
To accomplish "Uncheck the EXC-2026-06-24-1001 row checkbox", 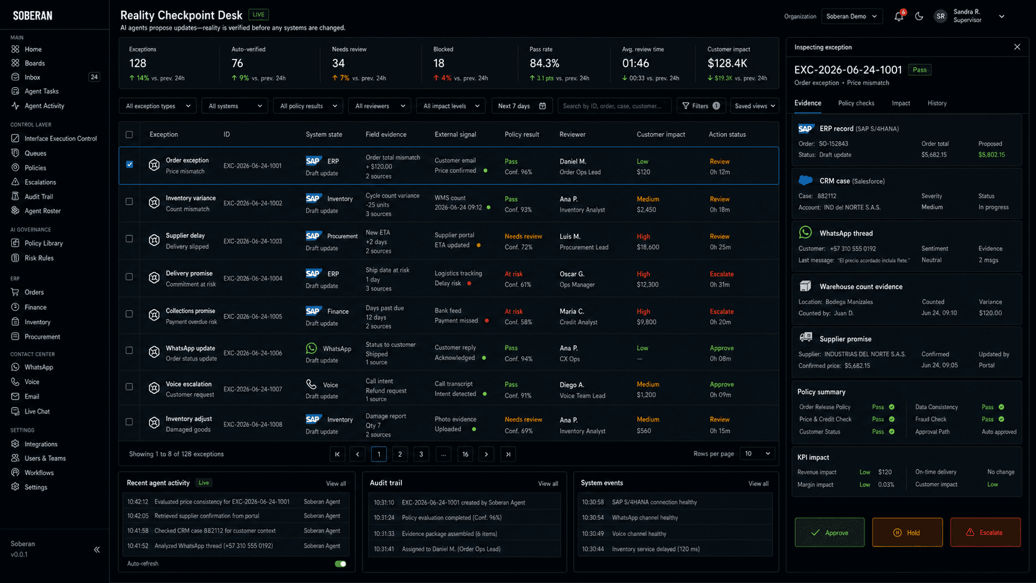I will pyautogui.click(x=129, y=164).
